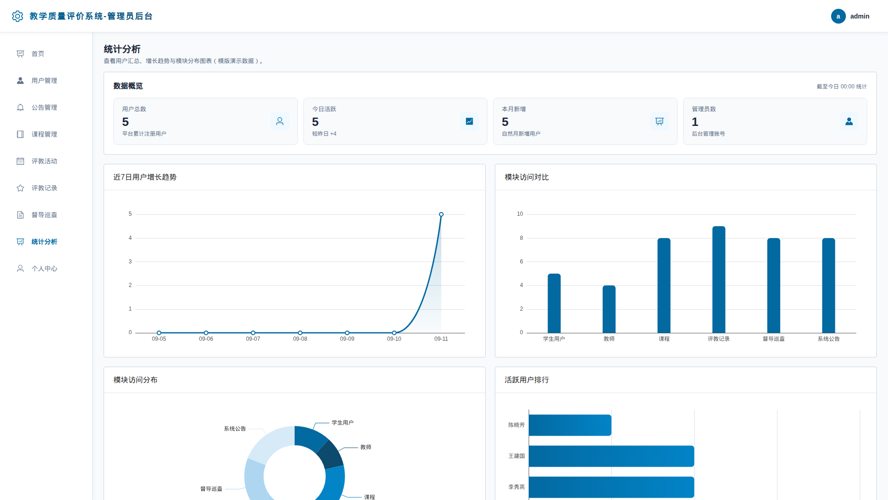Click the 教师 bar in 模块访问对比
The width and height of the screenshot is (888, 500).
pos(609,309)
